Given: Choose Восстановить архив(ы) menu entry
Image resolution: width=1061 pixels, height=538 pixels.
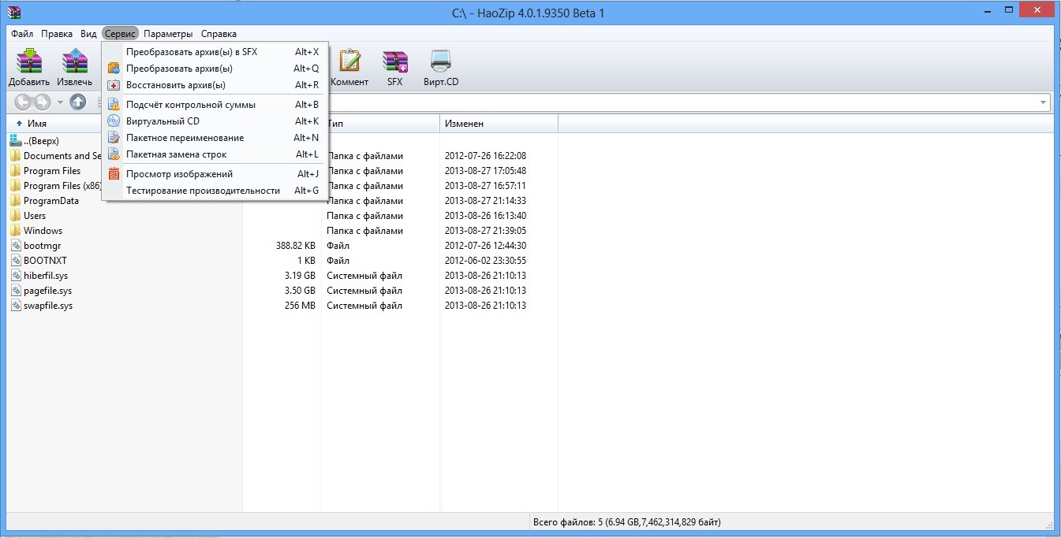Looking at the screenshot, I should pyautogui.click(x=215, y=85).
